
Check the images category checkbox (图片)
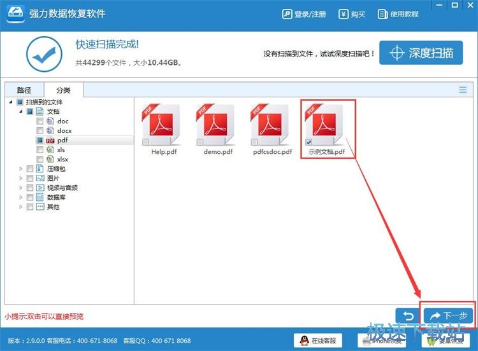click(x=30, y=178)
